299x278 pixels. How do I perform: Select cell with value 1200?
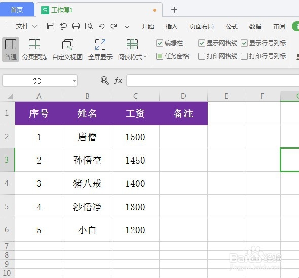[135, 230]
